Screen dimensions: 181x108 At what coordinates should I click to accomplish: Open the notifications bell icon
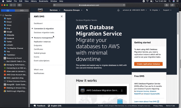point(118,10)
